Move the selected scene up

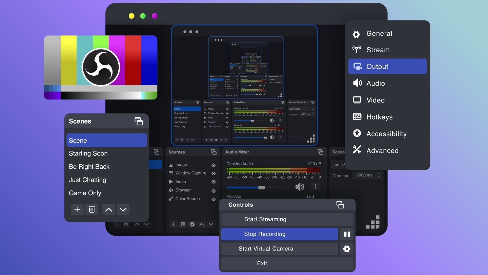(108, 209)
